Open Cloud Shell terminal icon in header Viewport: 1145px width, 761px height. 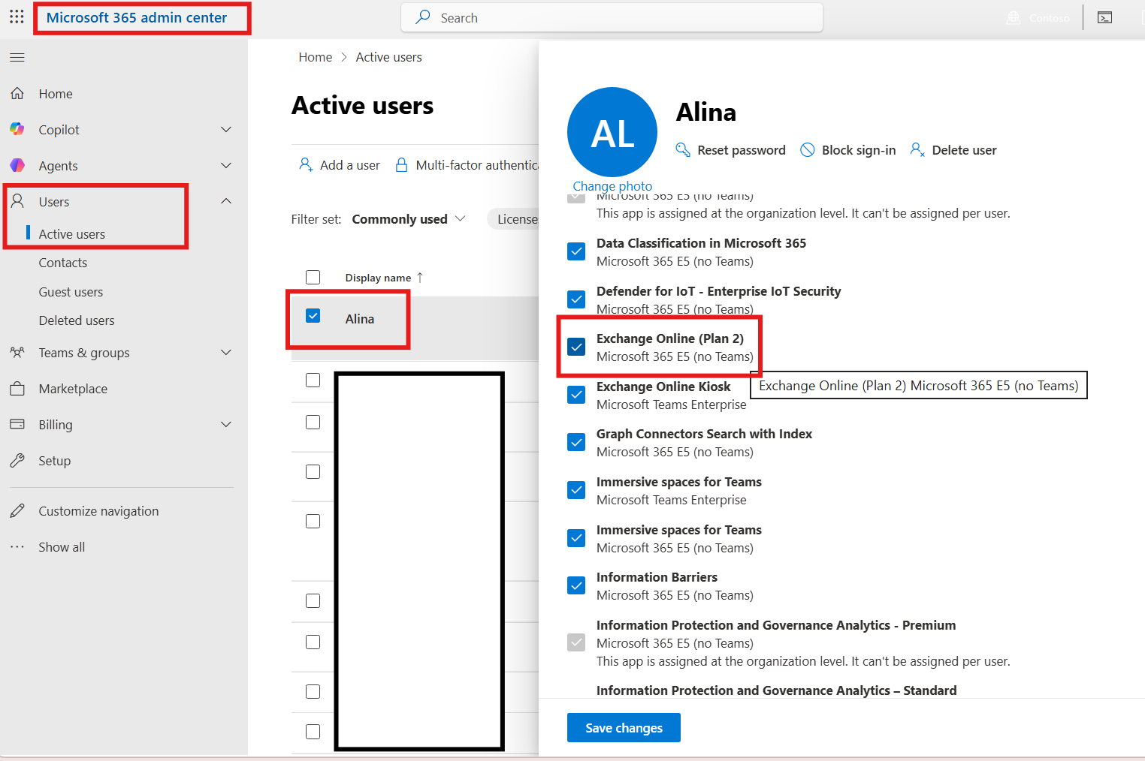pos(1104,17)
